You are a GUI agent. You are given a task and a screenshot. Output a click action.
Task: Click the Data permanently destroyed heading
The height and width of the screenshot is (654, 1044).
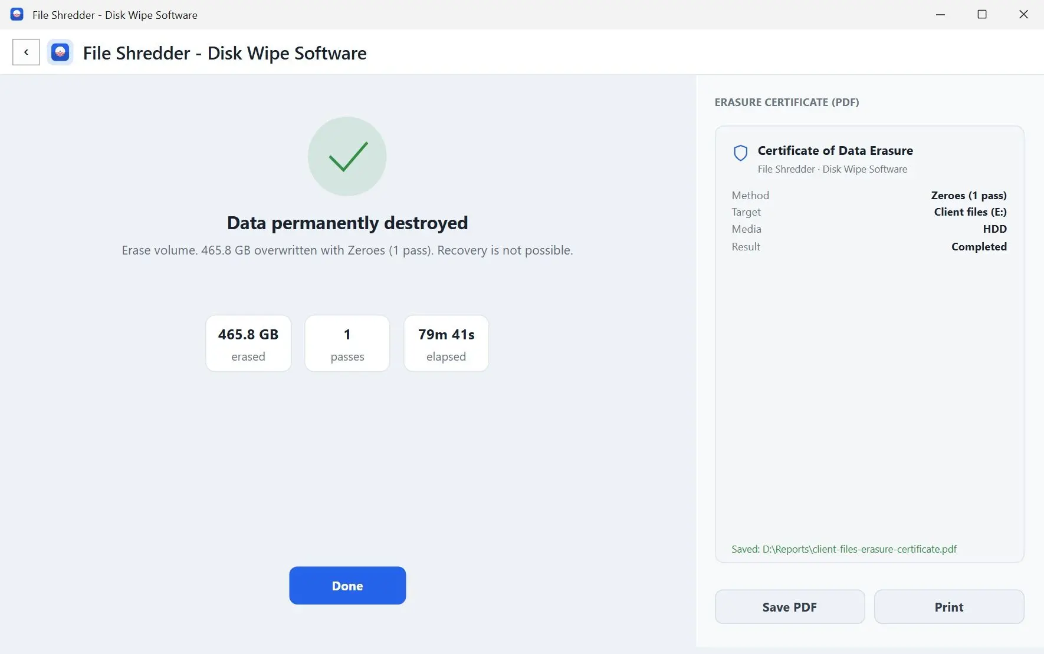click(347, 223)
